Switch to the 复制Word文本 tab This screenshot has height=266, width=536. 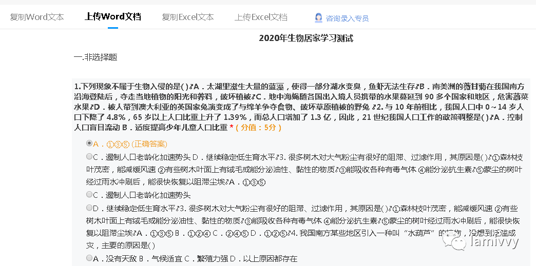[37, 17]
